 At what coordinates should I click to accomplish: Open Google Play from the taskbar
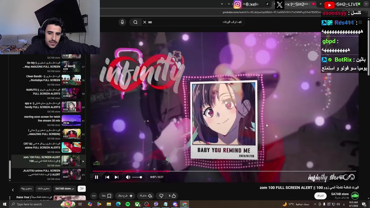click(x=99, y=204)
